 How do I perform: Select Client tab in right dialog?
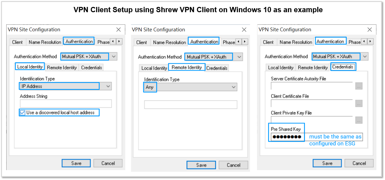(268, 42)
